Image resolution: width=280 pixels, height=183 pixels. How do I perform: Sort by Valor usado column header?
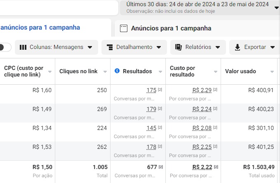coord(240,71)
